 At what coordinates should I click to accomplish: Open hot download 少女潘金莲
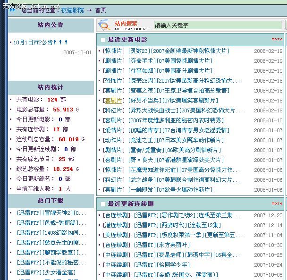tap(46, 272)
